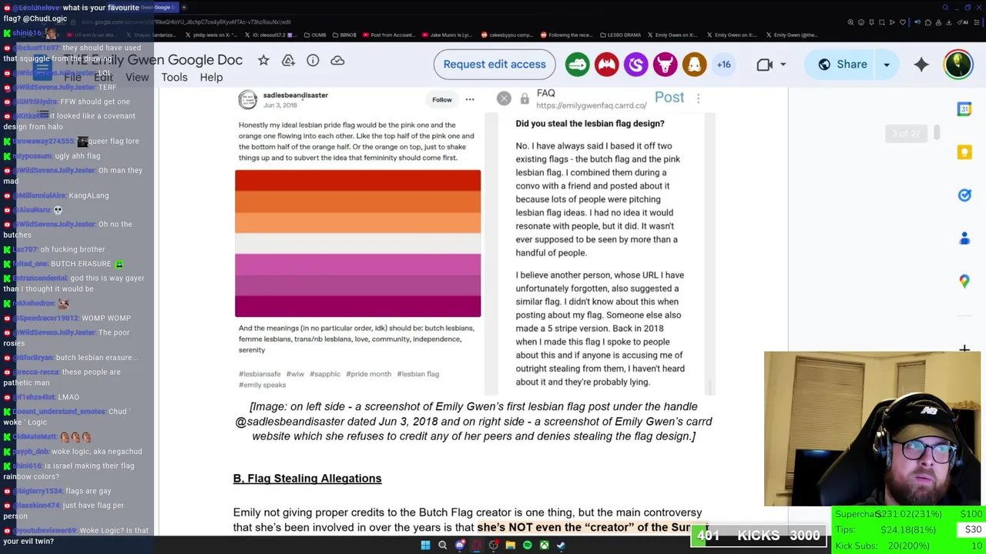The width and height of the screenshot is (986, 554).
Task: Click the Windows Start button
Action: (425, 546)
